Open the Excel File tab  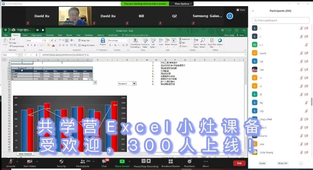(x=6, y=35)
